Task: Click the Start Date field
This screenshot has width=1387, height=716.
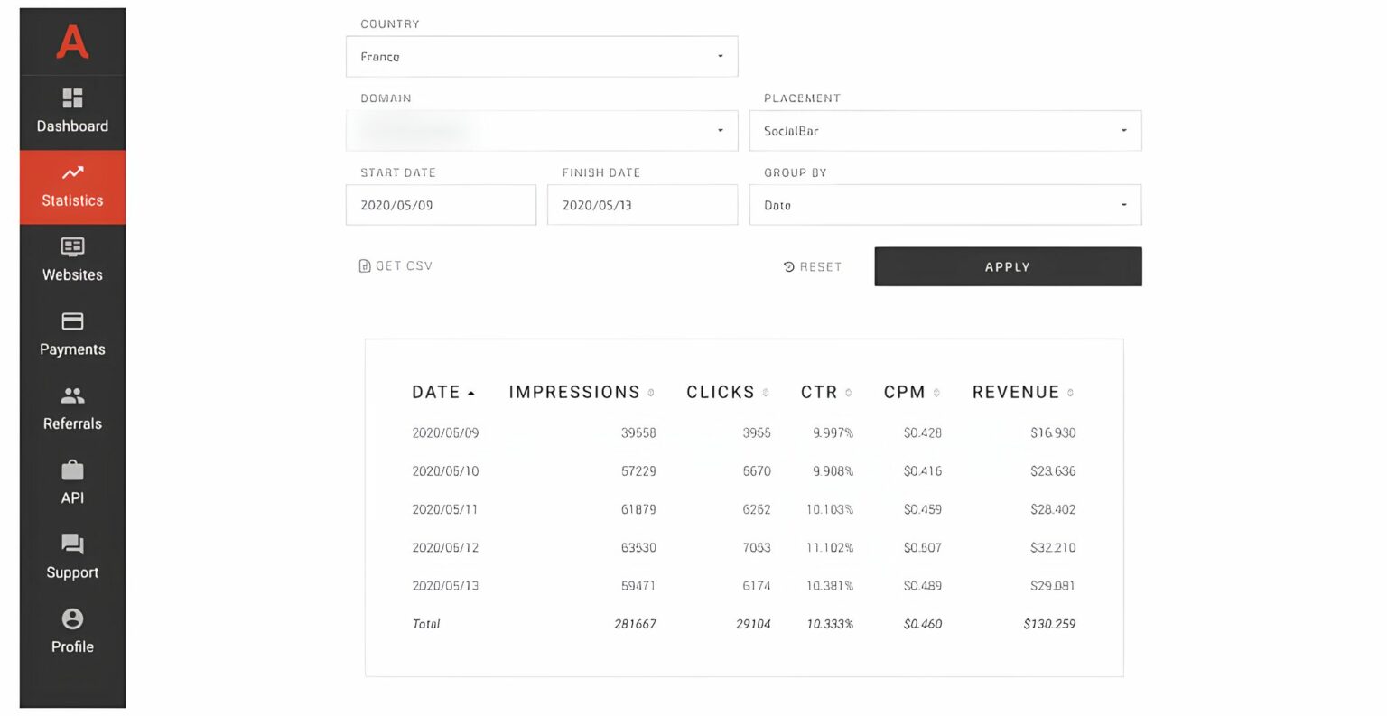Action: point(441,205)
